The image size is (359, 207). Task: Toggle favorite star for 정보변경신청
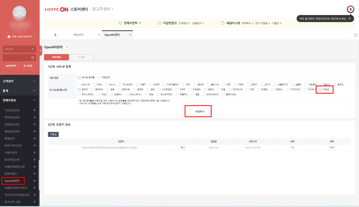pos(35,160)
